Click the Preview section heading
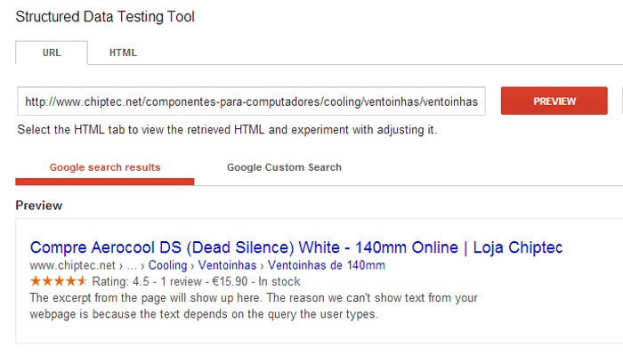 pyautogui.click(x=39, y=206)
